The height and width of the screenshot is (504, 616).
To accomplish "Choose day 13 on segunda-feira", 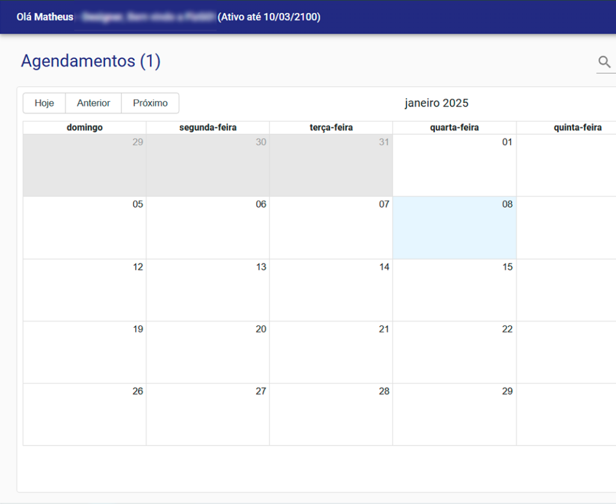I will coord(208,290).
